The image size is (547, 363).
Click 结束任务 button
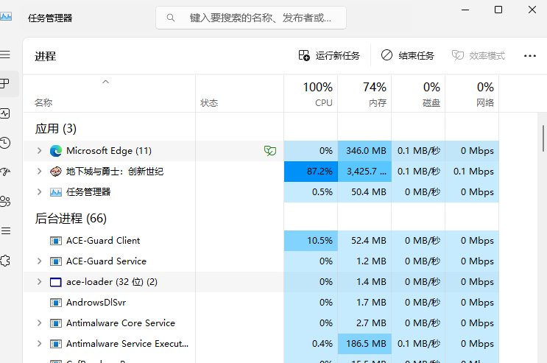click(x=407, y=55)
